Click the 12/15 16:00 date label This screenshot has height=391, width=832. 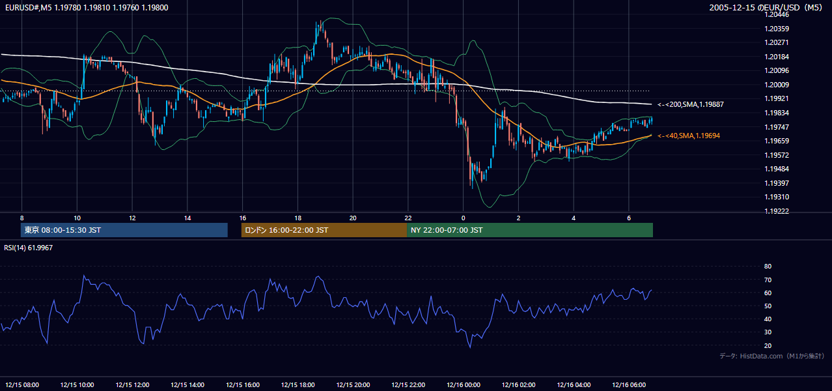tap(243, 384)
